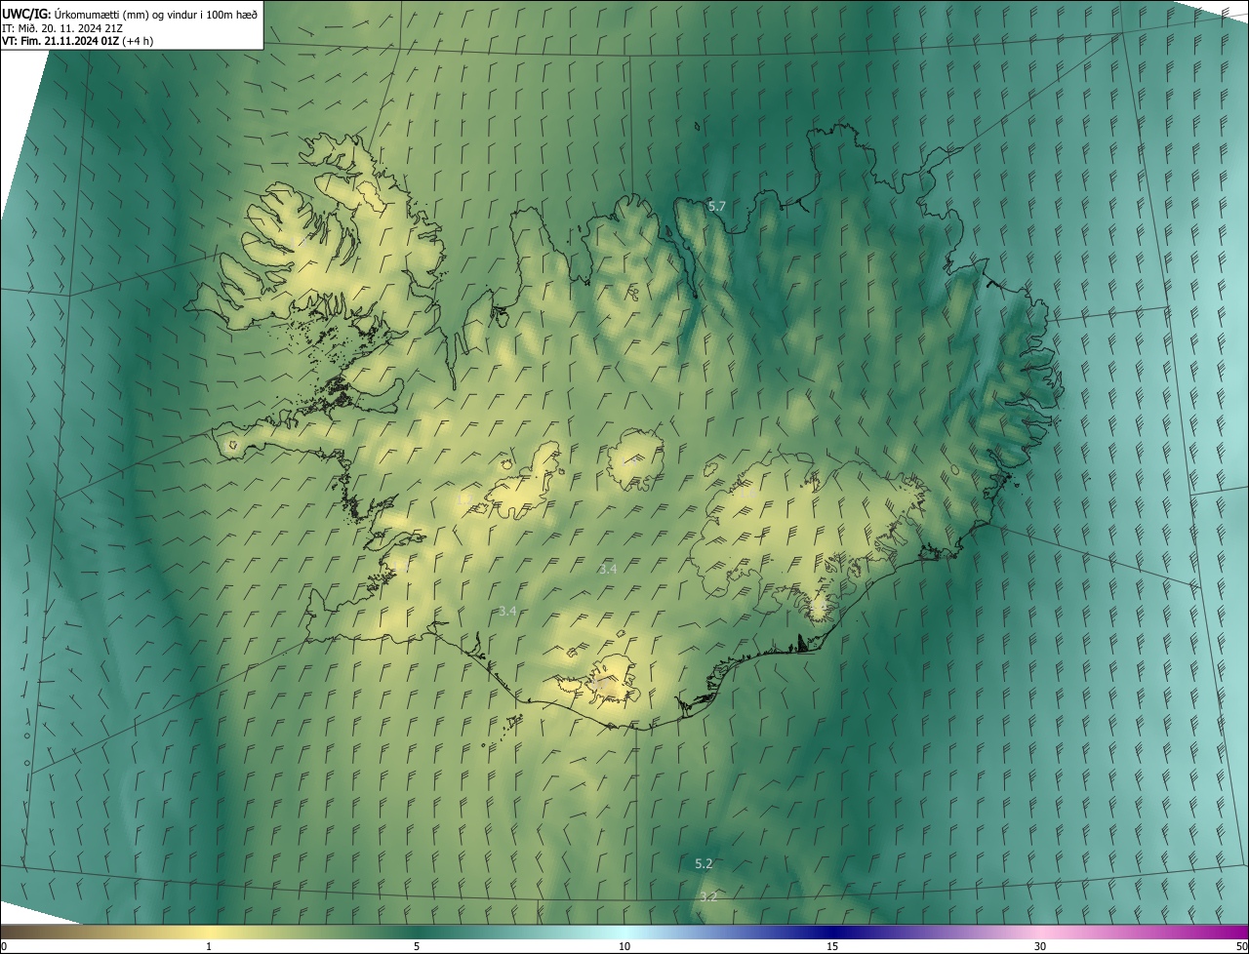The image size is (1249, 954).
Task: Click the faint 1.6 value label
Action: tap(747, 493)
